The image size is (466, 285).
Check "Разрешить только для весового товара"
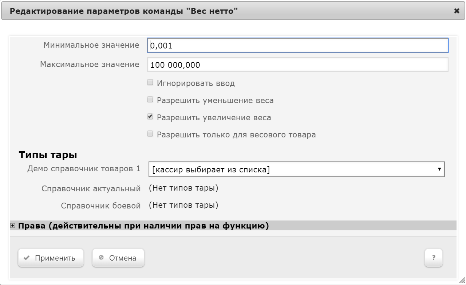click(150, 134)
